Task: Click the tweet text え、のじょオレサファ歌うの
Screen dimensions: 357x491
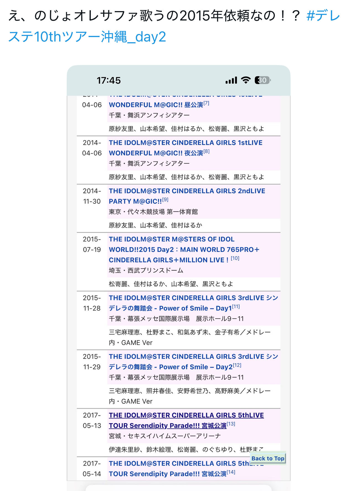Action: click(x=155, y=16)
